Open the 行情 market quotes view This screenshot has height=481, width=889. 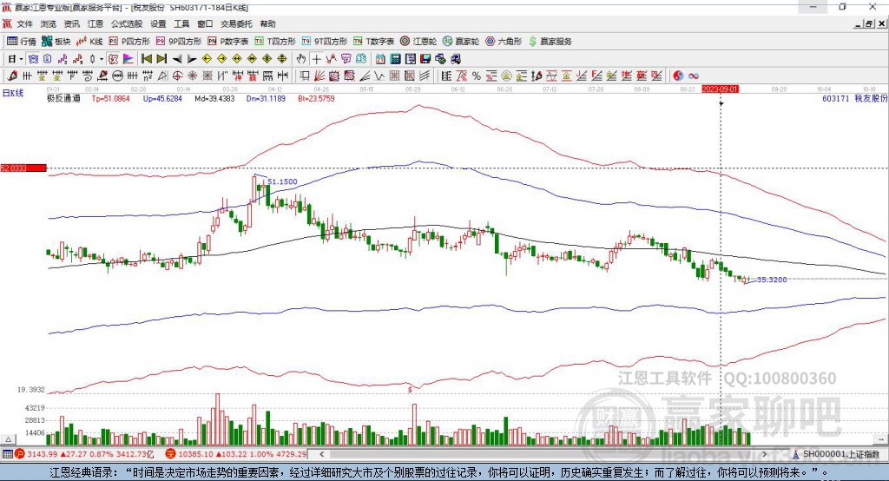(x=22, y=42)
